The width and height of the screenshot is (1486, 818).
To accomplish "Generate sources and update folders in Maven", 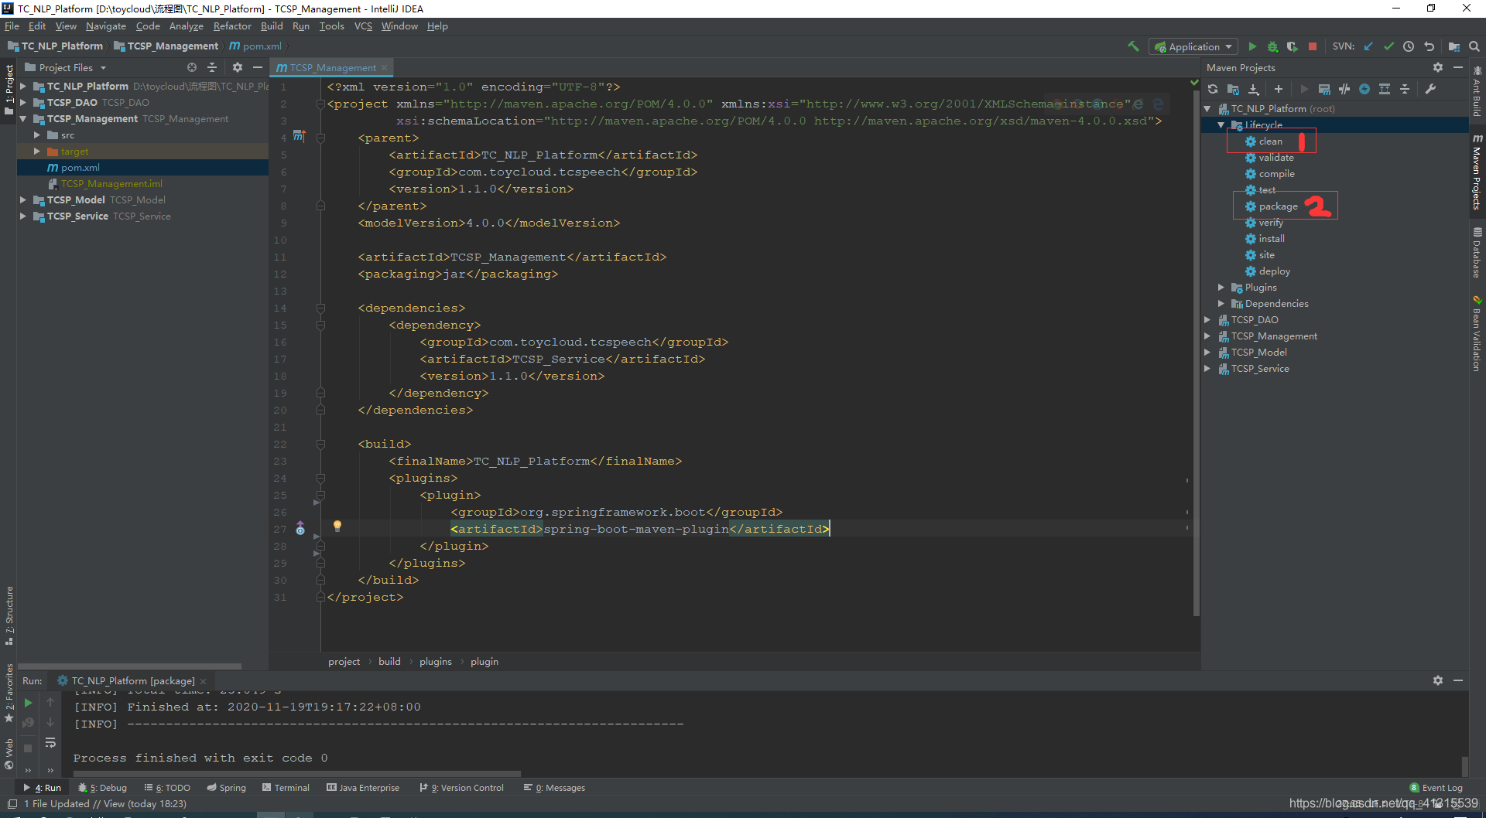I will pos(1233,89).
